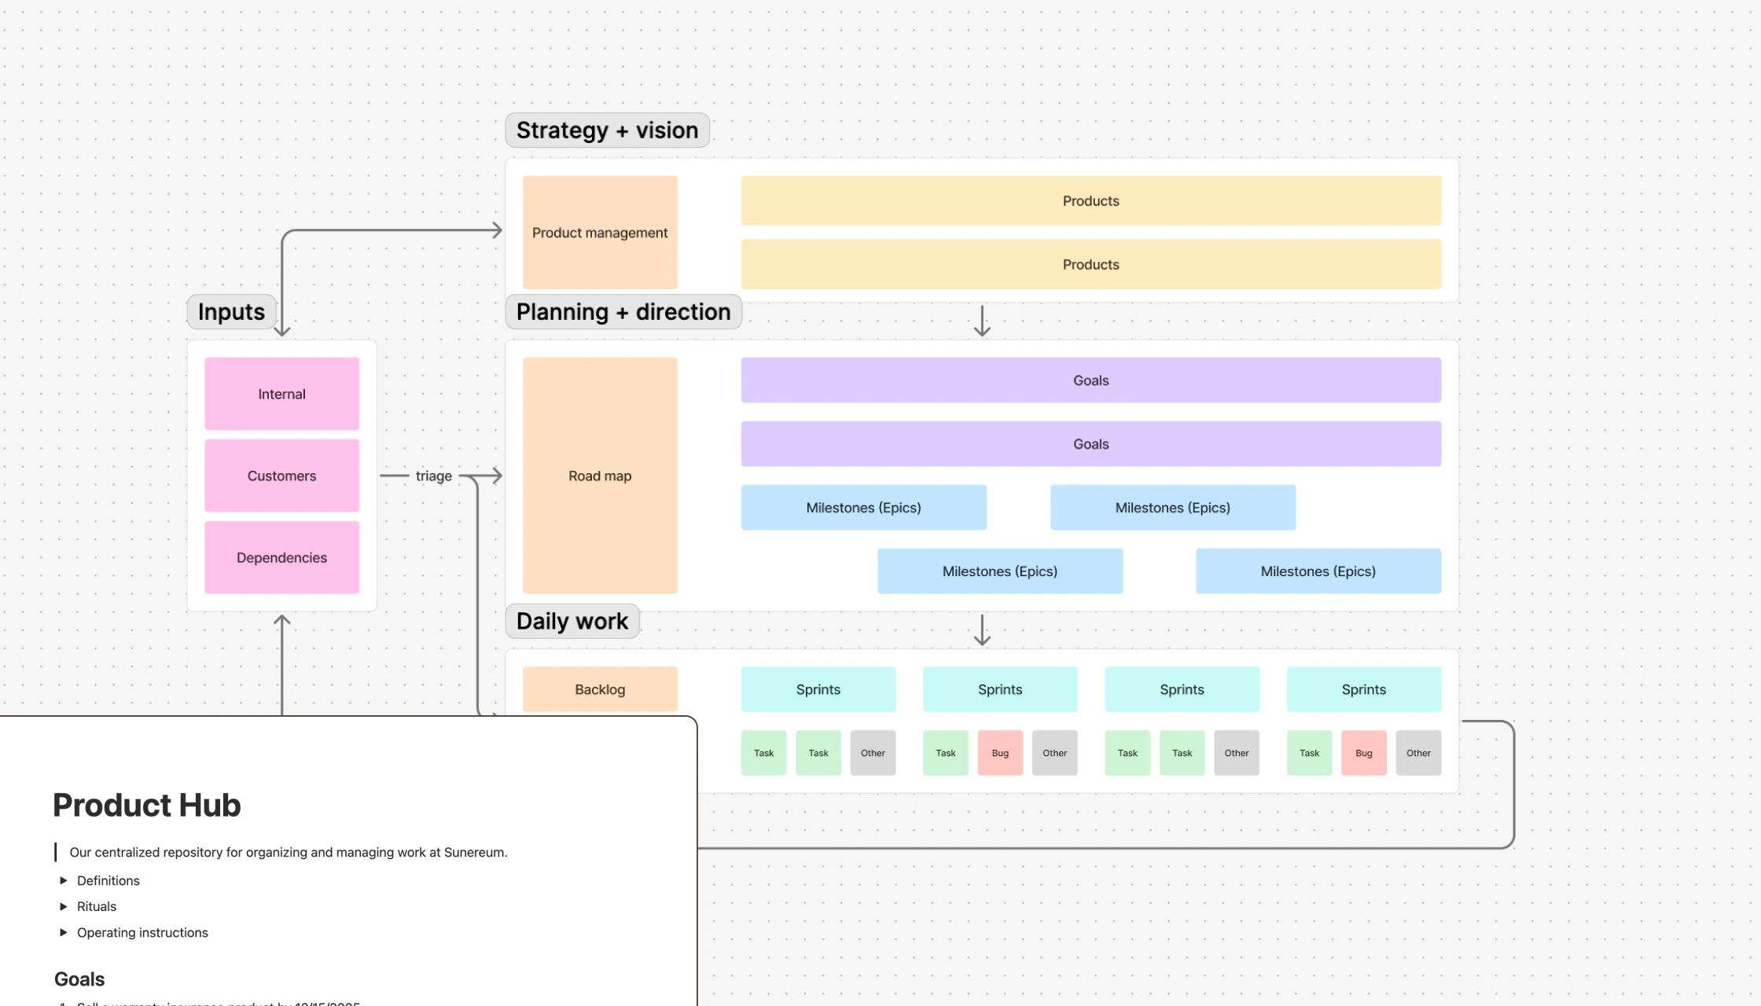Click the Product Hub page title
Screen dimensions: 1761x1006
click(147, 805)
